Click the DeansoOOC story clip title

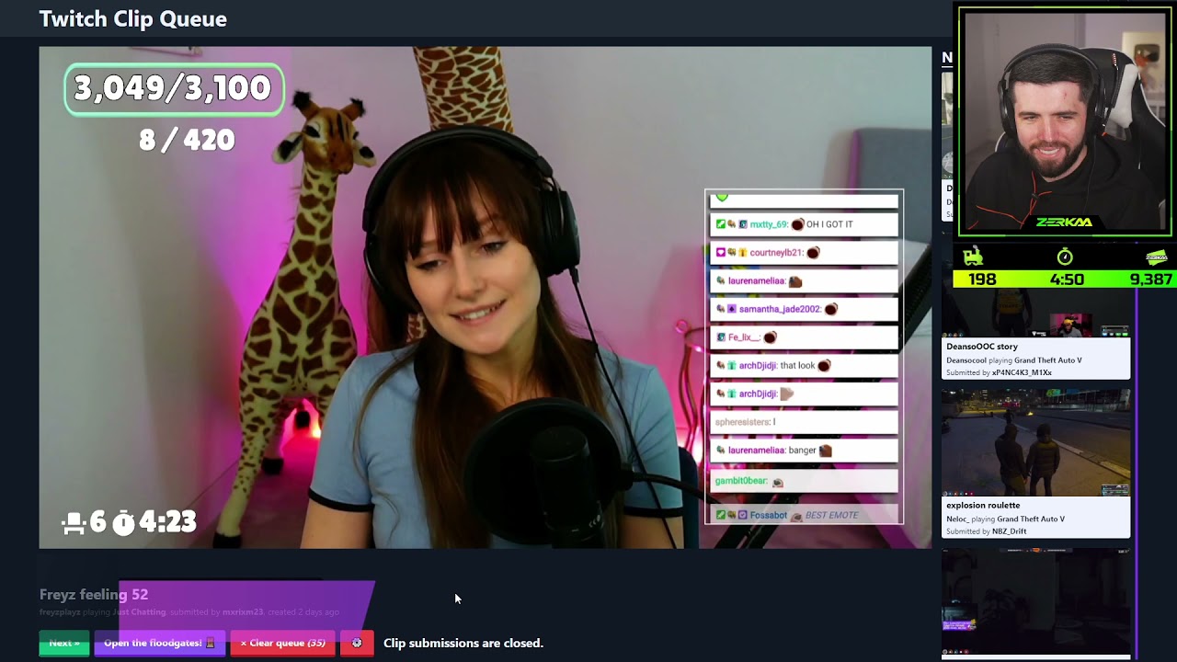pos(982,347)
